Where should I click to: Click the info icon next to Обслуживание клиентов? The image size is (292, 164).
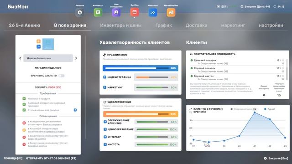105,122
